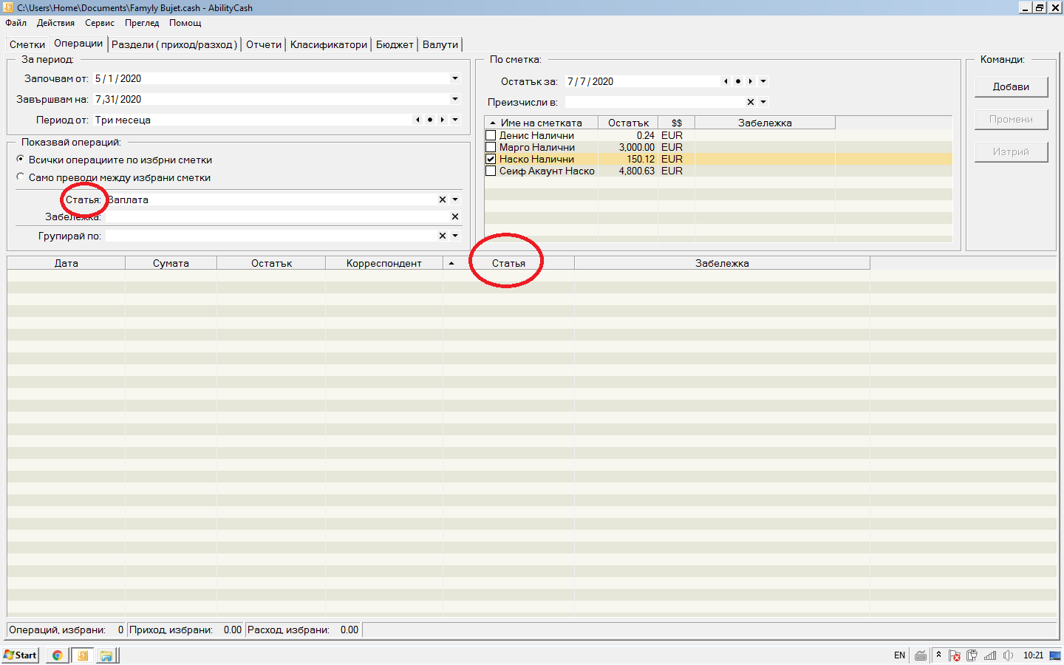Open the 'Започвам от' date dropdown
The height and width of the screenshot is (665, 1064).
click(455, 78)
